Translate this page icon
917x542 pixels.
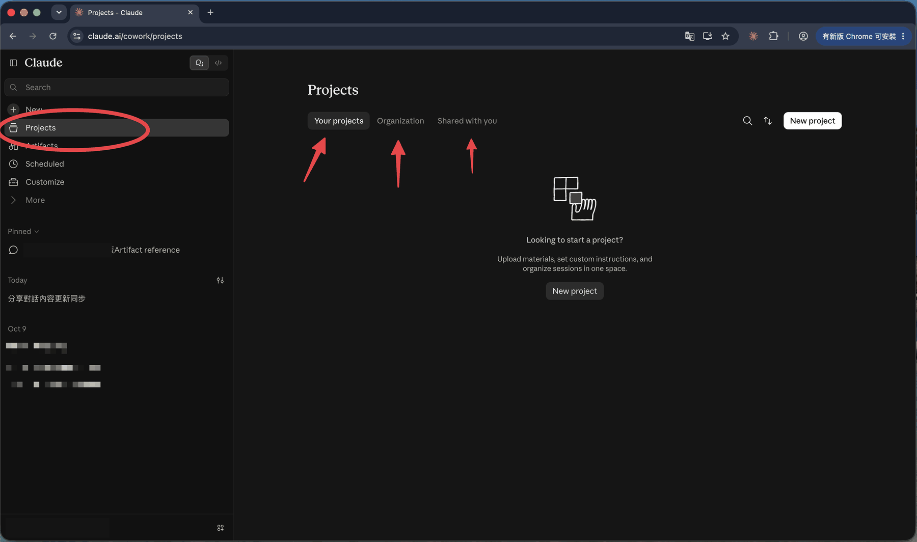(690, 36)
